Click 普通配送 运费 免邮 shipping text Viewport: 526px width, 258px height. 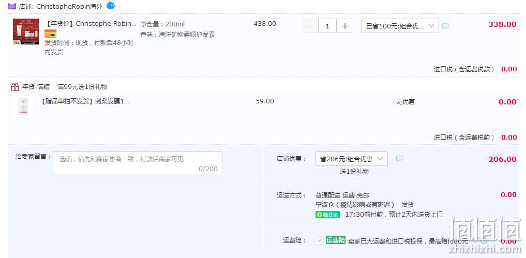[x=342, y=195]
